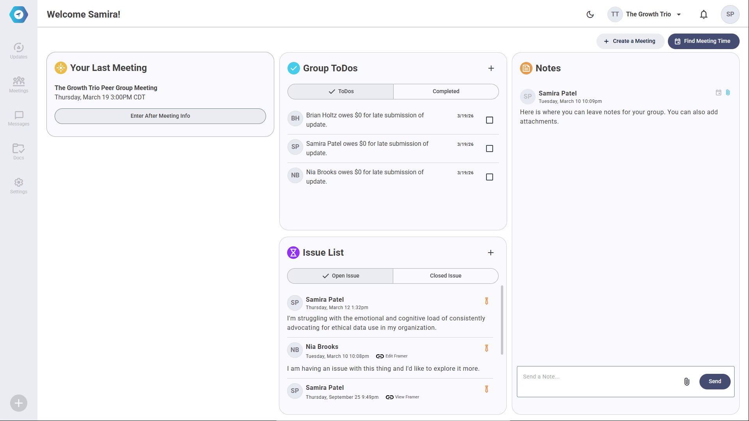Viewport: 749px width, 421px height.
Task: Open notifications bell
Action: click(x=703, y=14)
